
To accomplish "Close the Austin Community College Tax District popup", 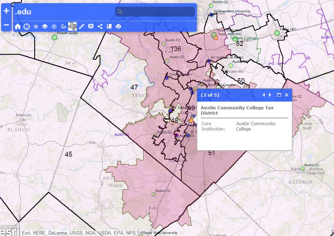I will (x=287, y=95).
